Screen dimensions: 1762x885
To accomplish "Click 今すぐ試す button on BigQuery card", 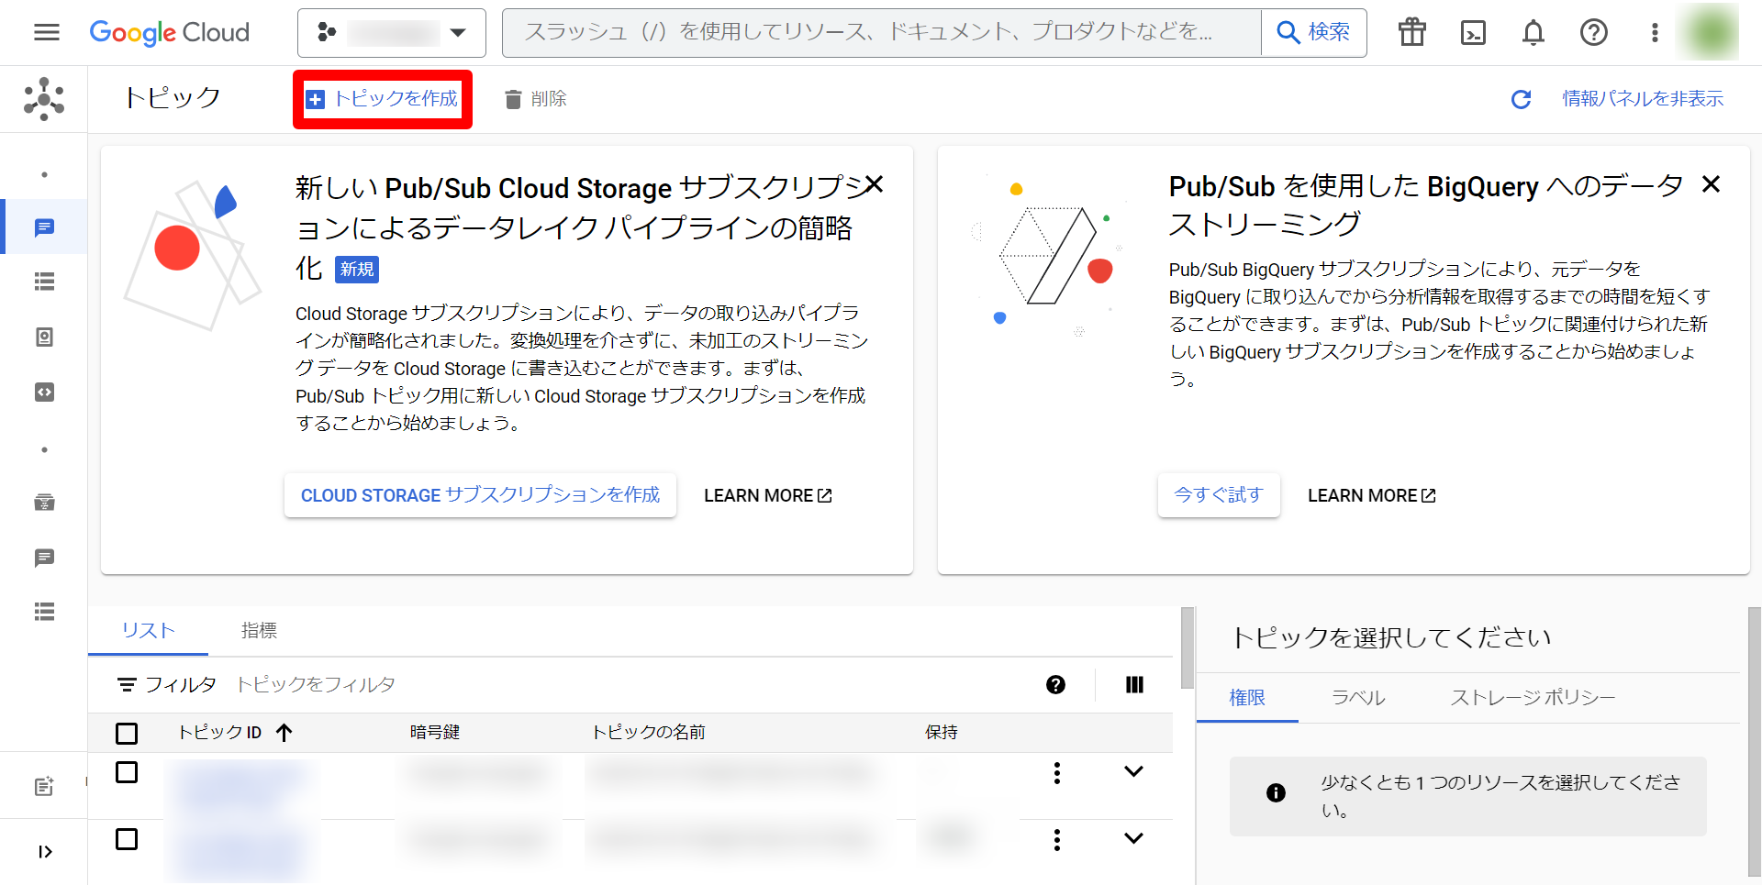I will click(1218, 495).
